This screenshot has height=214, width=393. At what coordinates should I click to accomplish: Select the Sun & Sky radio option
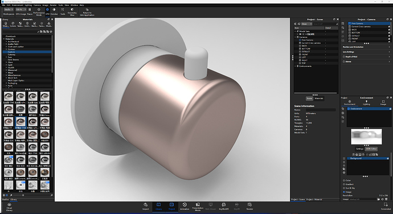(344, 188)
